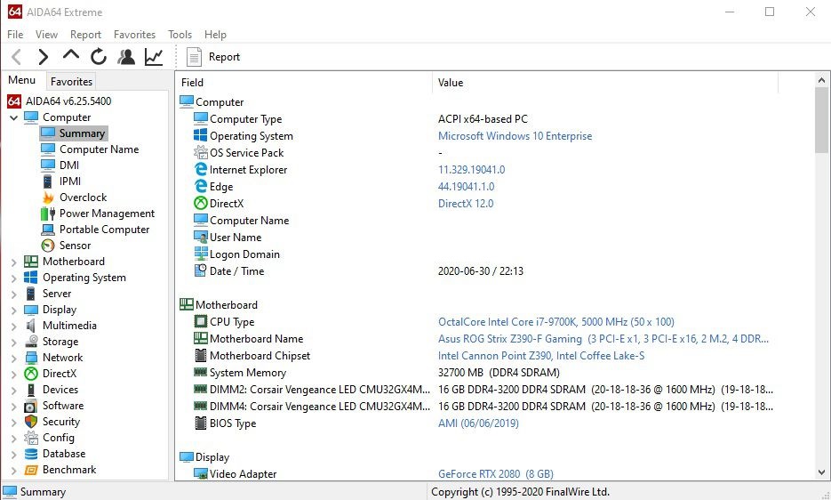Viewport: 831px width, 500px height.
Task: Switch to the Menu tab
Action: click(21, 80)
